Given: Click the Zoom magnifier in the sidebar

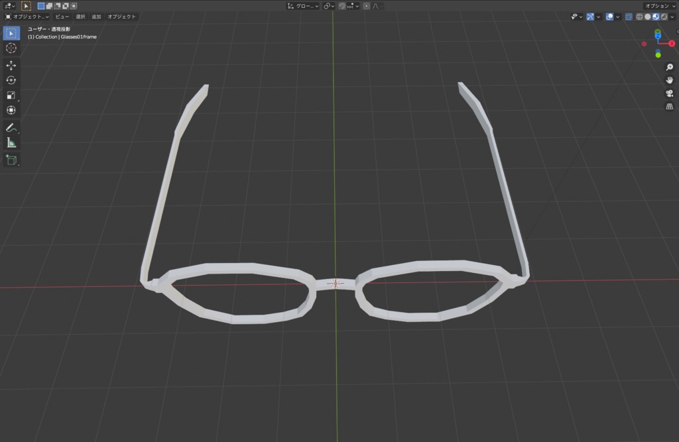Looking at the screenshot, I should tap(669, 67).
